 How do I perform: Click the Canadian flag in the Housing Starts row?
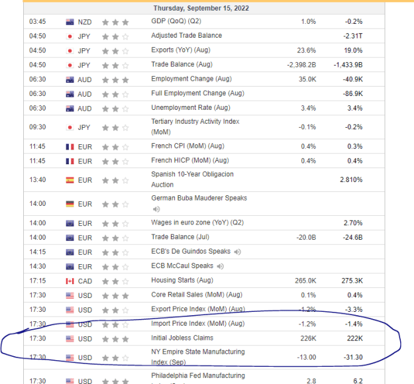70,281
